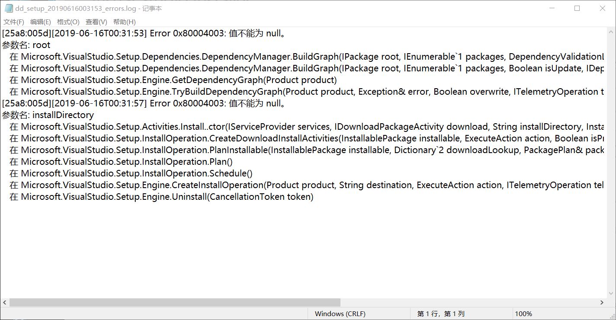This screenshot has width=616, height=320.
Task: Click the vertical scrollbar down arrow
Action: point(611,294)
